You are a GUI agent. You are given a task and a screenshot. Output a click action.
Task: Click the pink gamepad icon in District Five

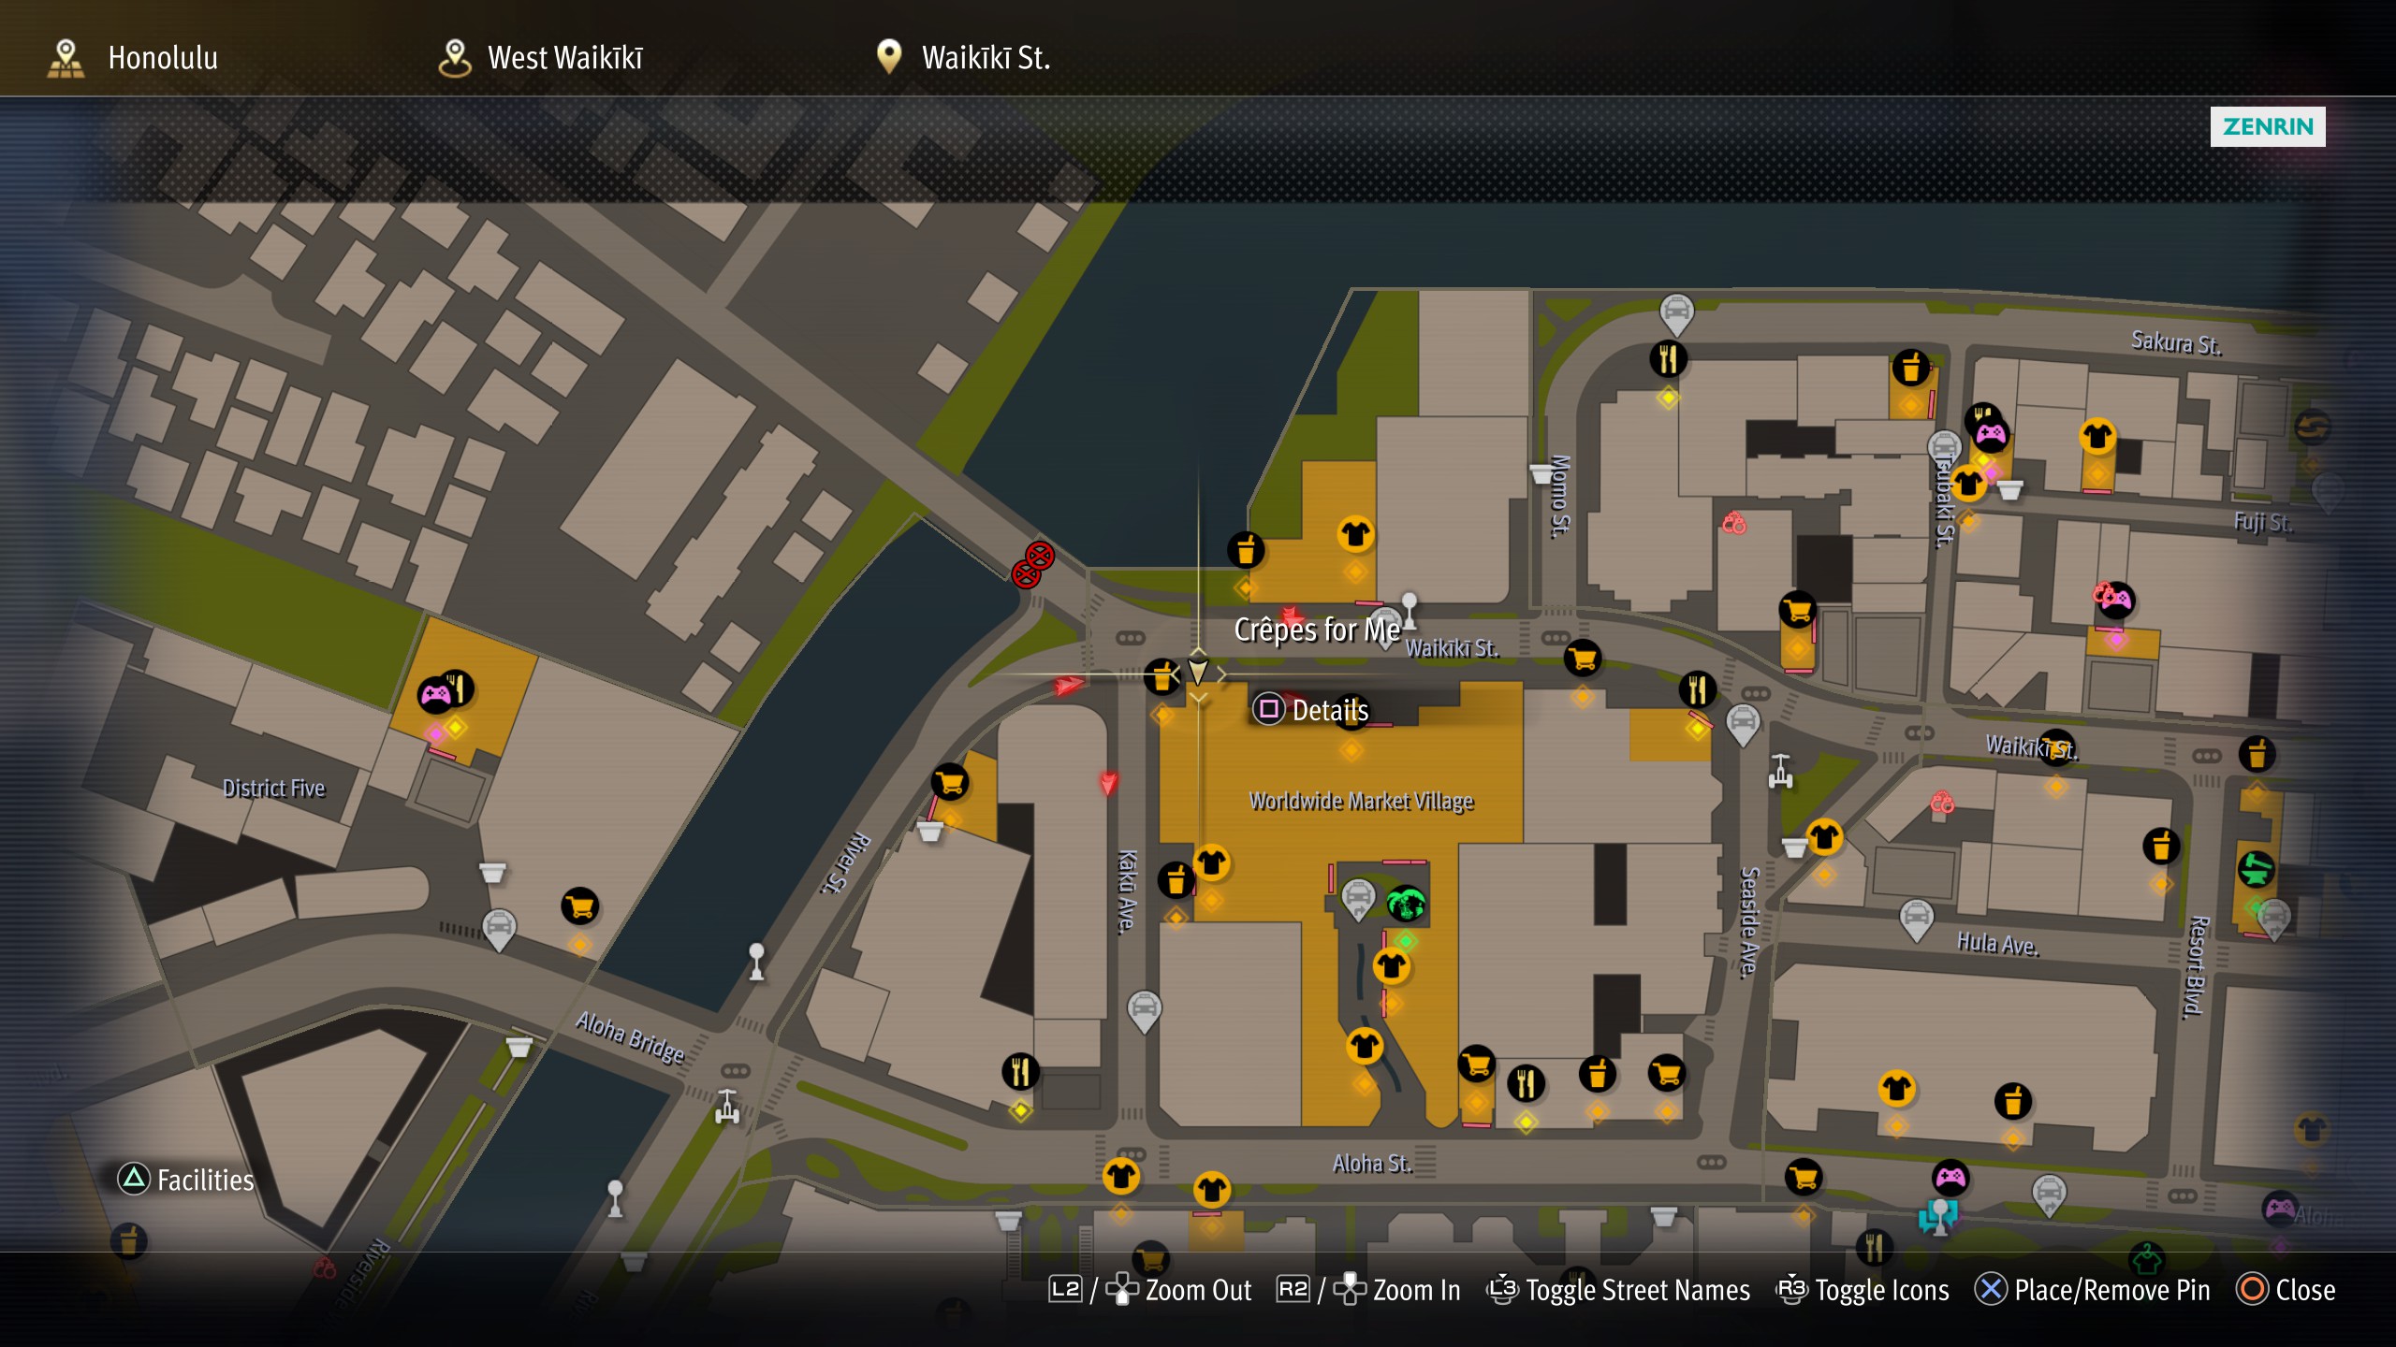[x=435, y=695]
